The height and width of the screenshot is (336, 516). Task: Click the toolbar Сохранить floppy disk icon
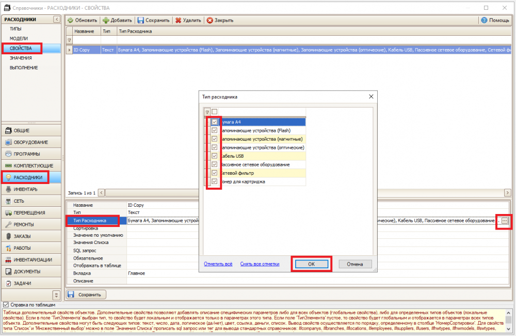click(140, 21)
